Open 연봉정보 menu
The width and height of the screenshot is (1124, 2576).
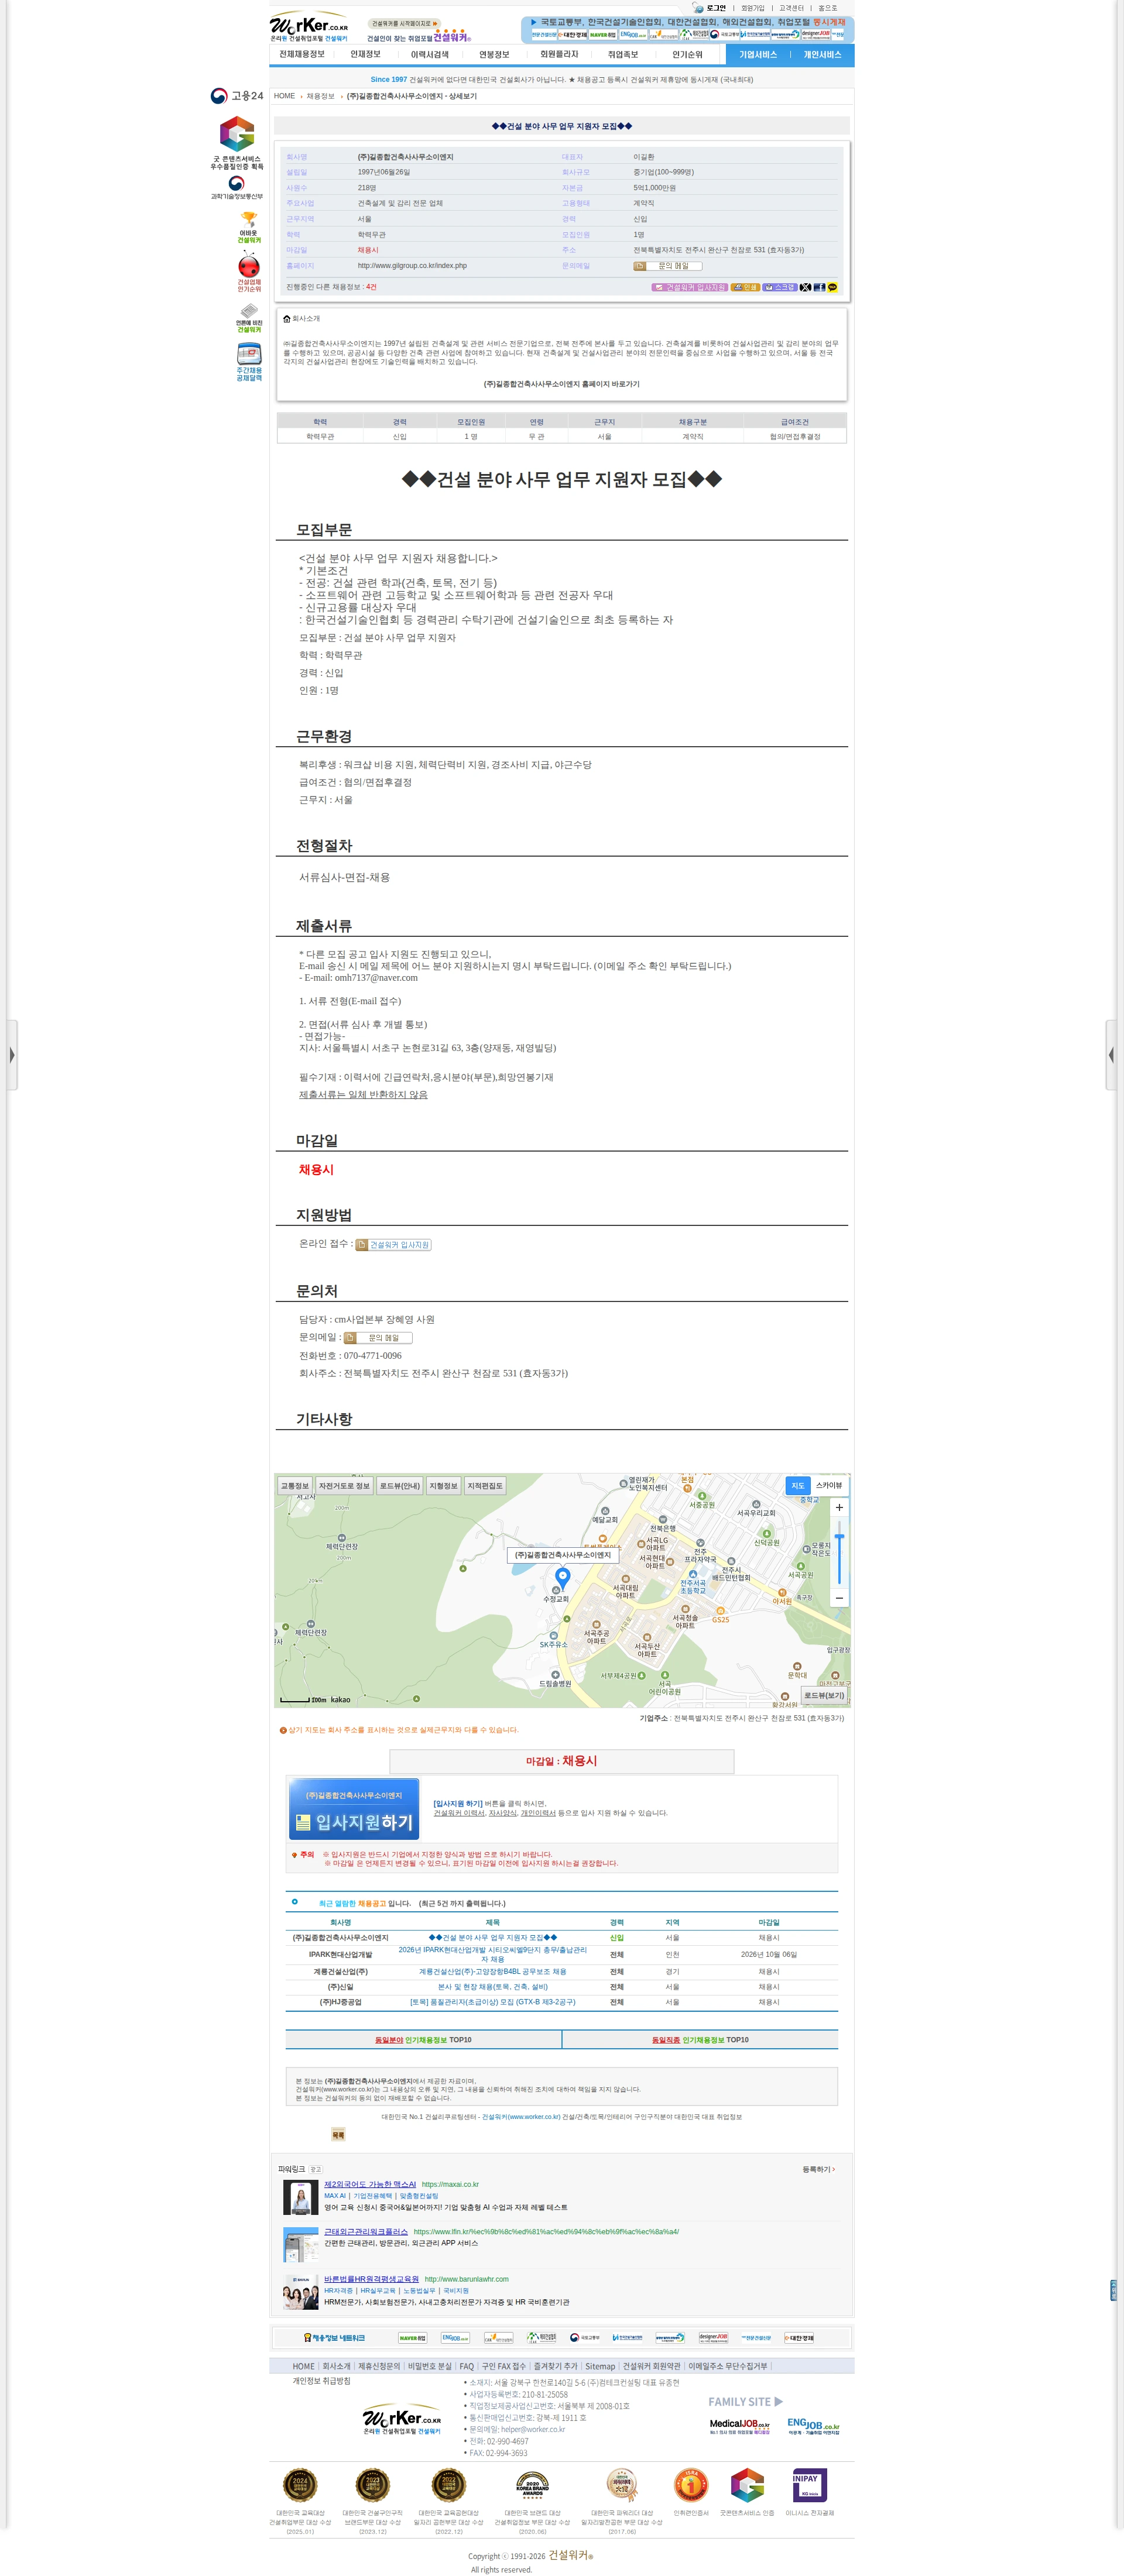coord(494,55)
